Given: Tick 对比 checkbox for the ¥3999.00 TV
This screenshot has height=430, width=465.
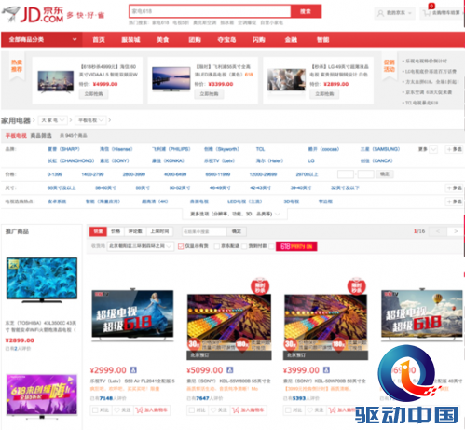Looking at the screenshot, I should click(288, 410).
